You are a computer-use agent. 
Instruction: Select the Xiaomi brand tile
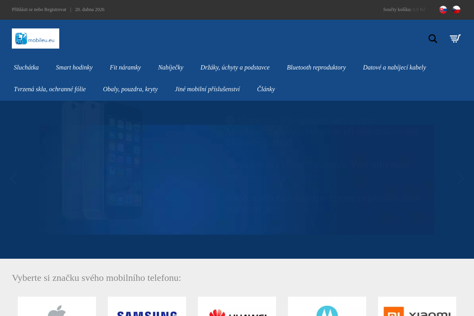pos(417,307)
